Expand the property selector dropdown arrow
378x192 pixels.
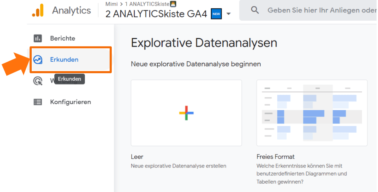tap(229, 15)
